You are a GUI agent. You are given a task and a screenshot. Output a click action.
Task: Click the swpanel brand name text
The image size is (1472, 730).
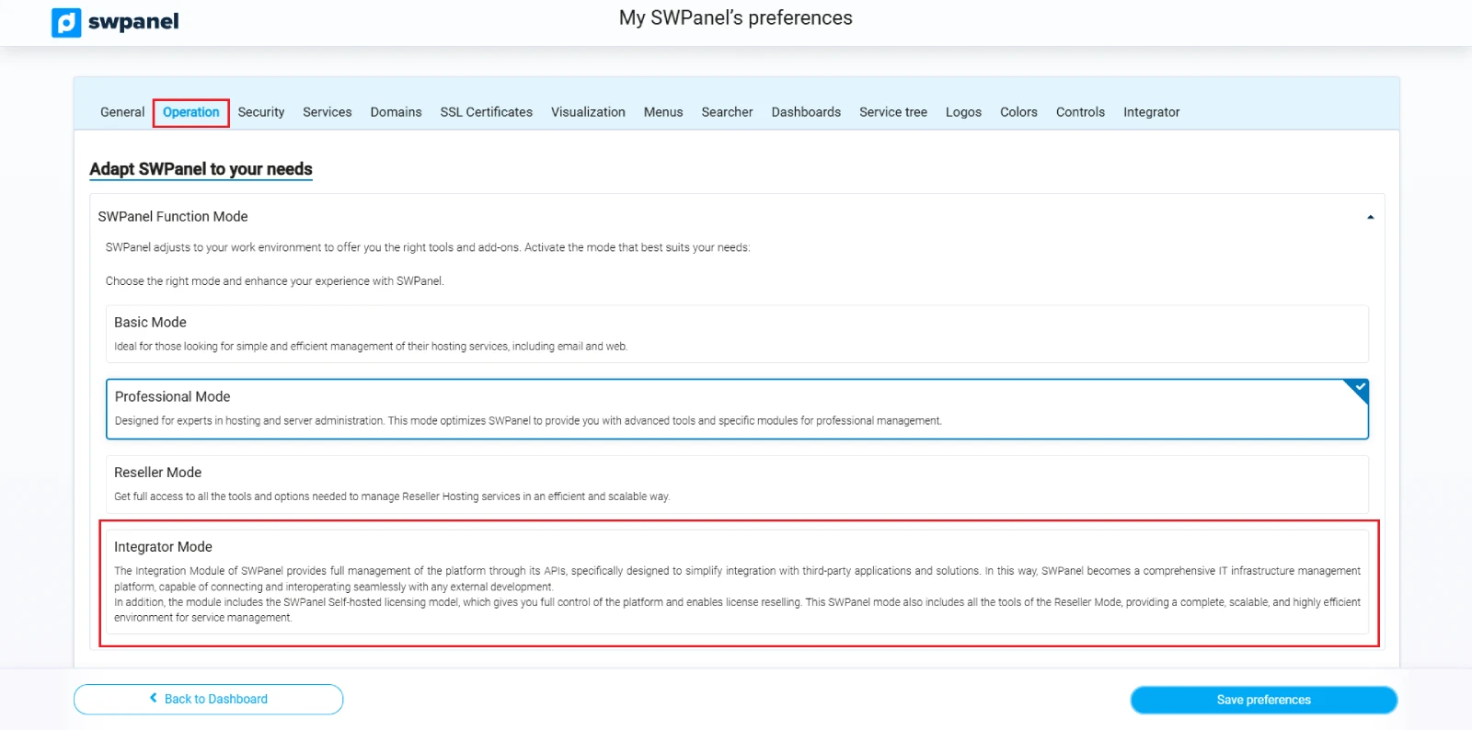coord(133,22)
